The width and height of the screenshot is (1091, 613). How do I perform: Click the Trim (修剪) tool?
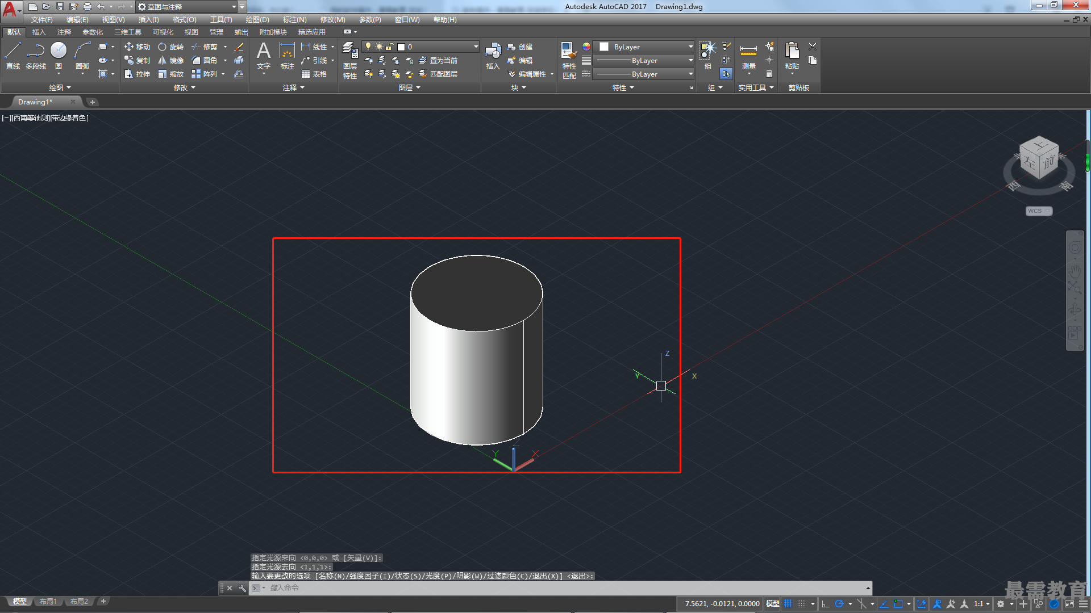[x=204, y=47]
